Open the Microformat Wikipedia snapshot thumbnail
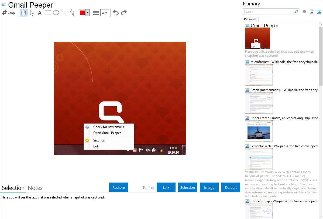 coord(259,75)
